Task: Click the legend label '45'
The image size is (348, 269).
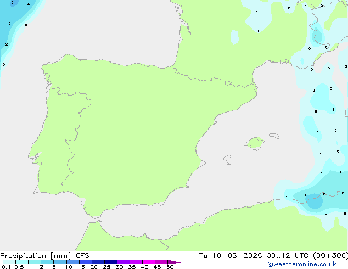Action: [x=157, y=267]
